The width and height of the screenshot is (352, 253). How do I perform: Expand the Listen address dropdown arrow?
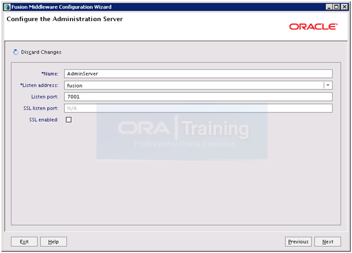(x=328, y=85)
